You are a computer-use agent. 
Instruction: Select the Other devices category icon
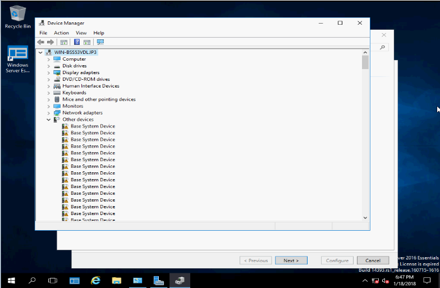tap(57, 119)
